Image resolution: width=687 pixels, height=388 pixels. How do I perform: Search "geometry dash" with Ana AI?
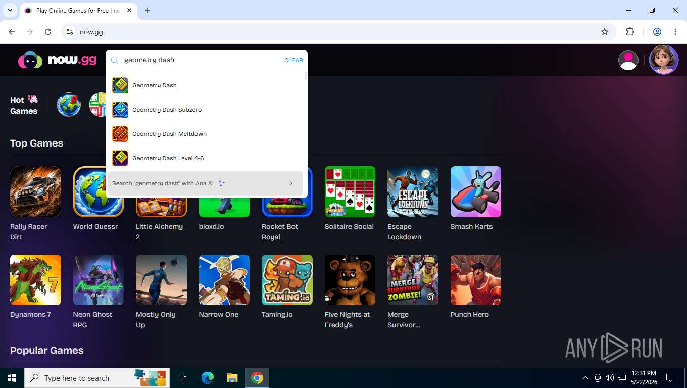(x=206, y=183)
